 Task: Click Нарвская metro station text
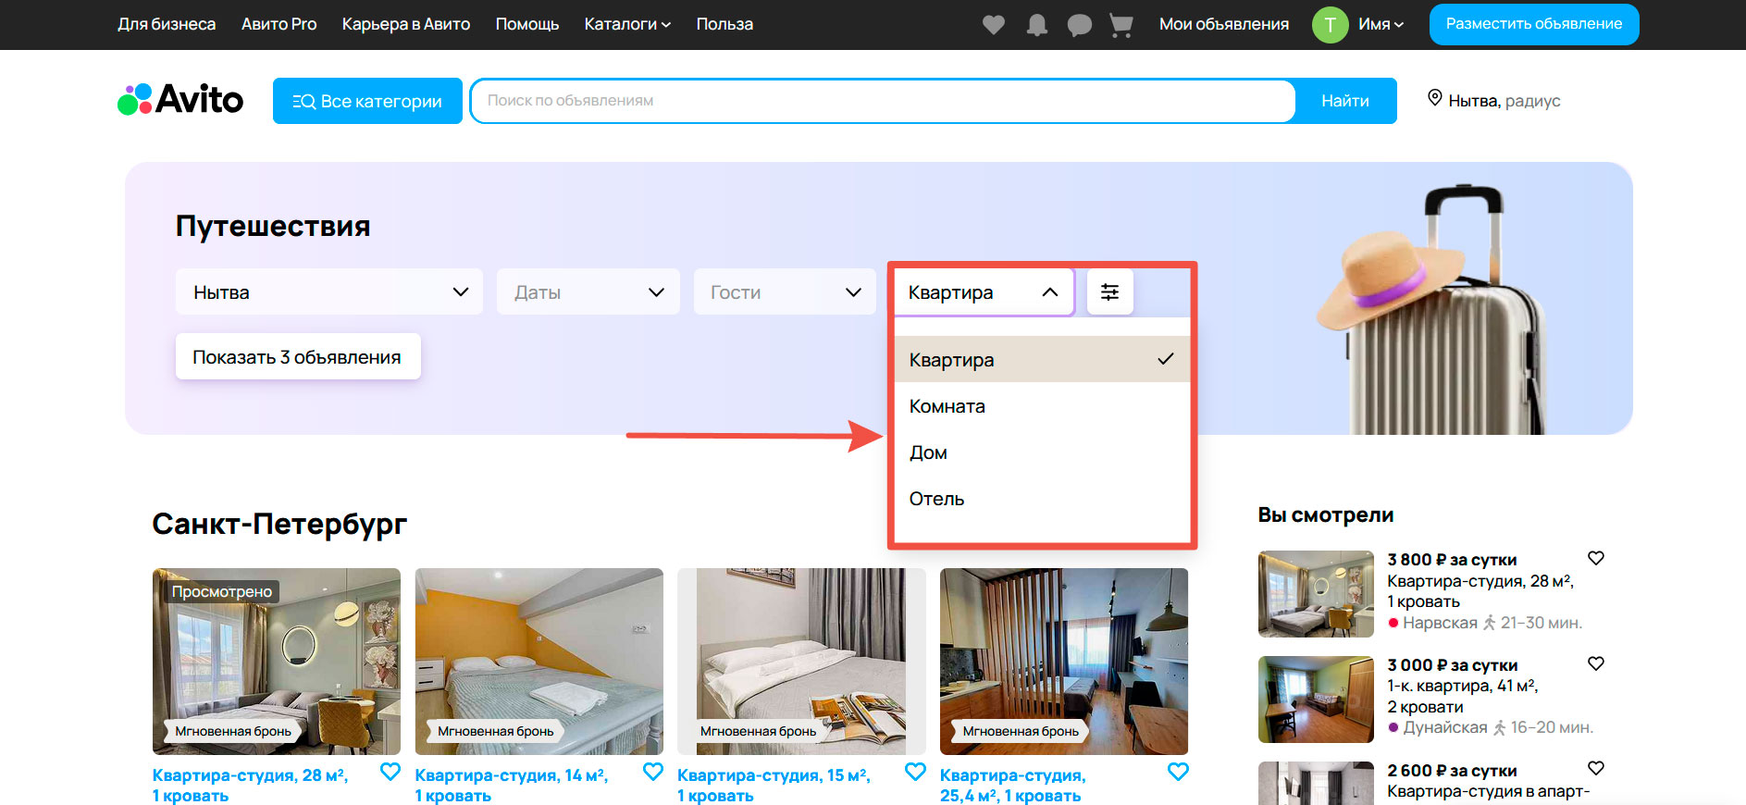click(x=1440, y=623)
